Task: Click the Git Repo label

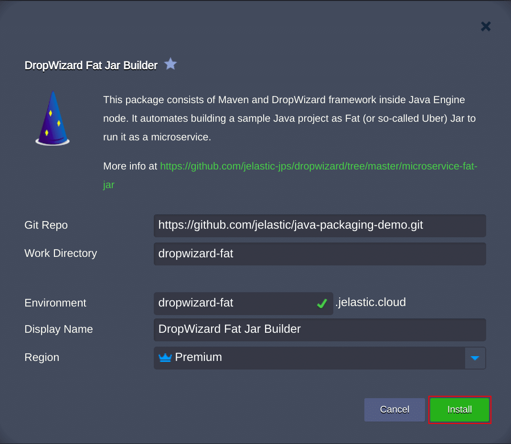Action: [x=46, y=225]
